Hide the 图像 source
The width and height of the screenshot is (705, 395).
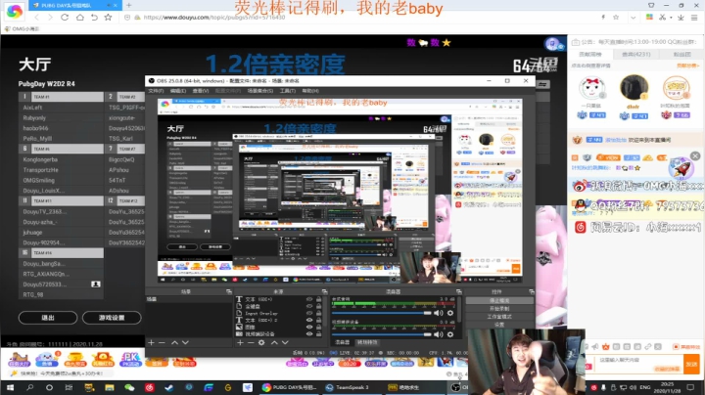[309, 327]
